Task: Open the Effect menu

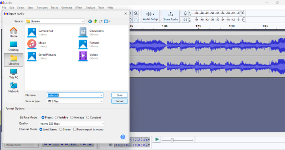Action: pyautogui.click(x=79, y=8)
